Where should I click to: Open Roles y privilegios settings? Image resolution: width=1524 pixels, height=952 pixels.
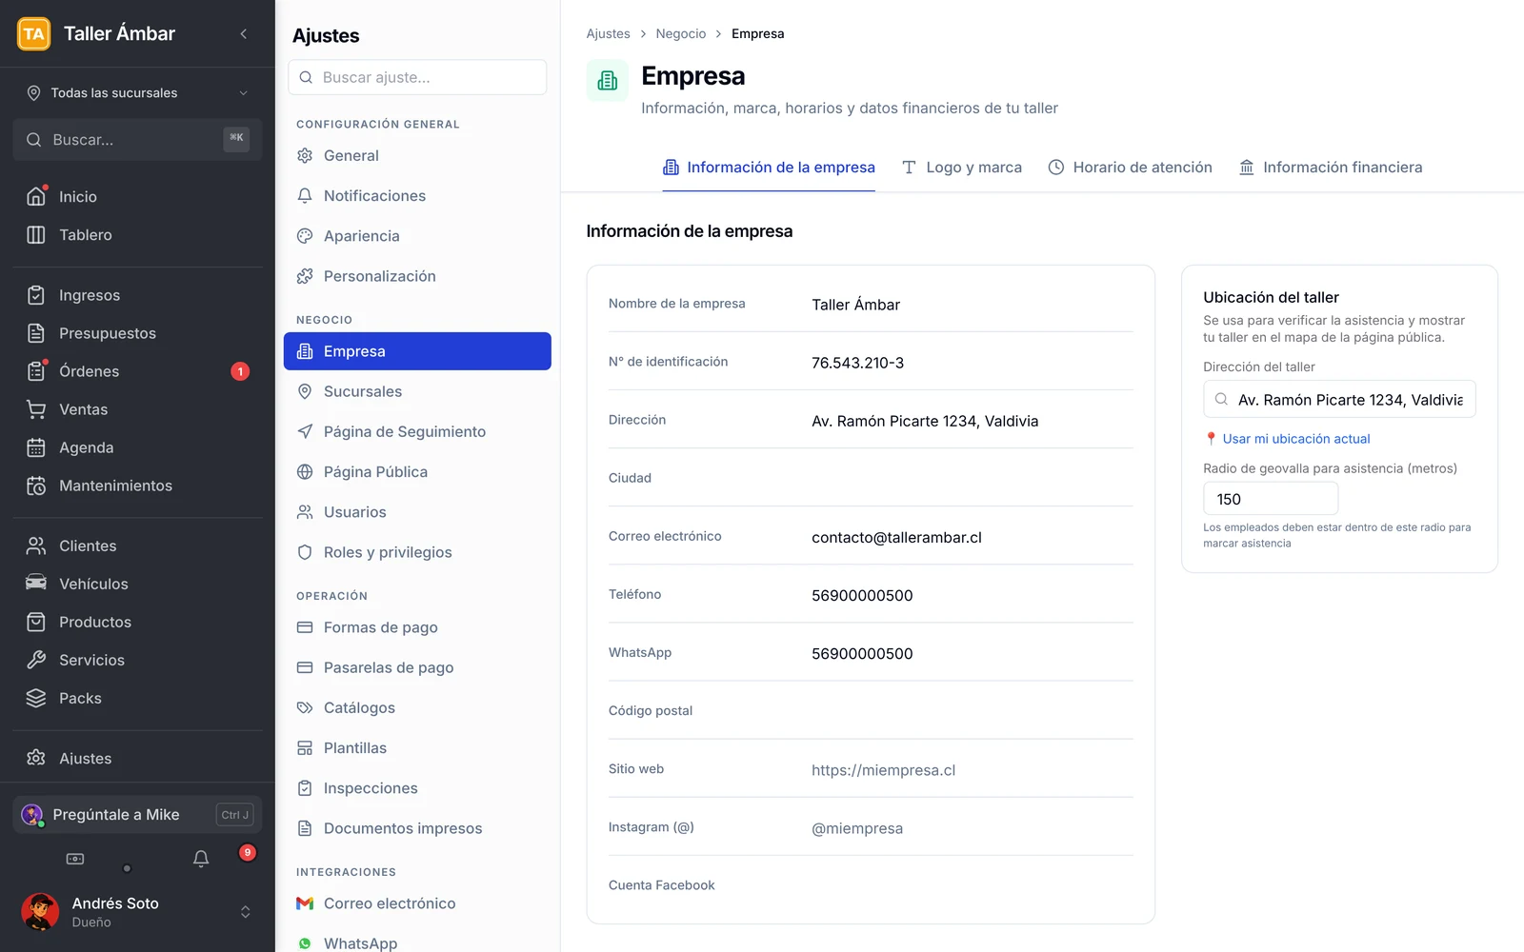click(x=417, y=552)
